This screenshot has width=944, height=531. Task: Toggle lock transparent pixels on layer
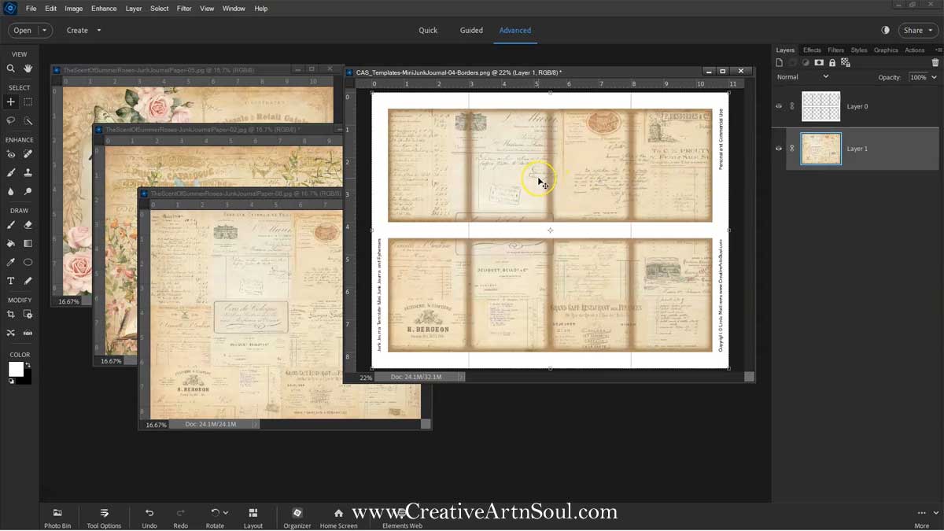[846, 62]
